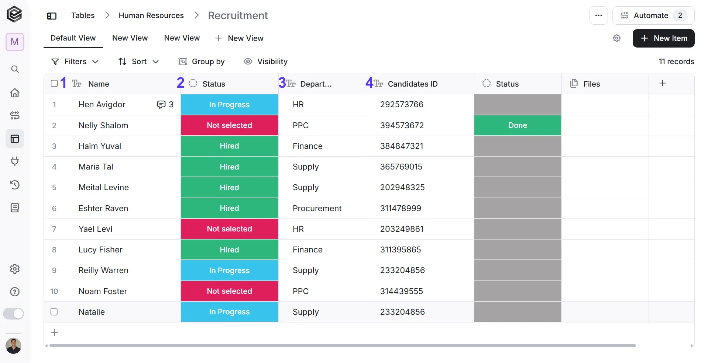Screen dimensions: 708x363
Task: Select the Files column header
Action: click(x=605, y=84)
